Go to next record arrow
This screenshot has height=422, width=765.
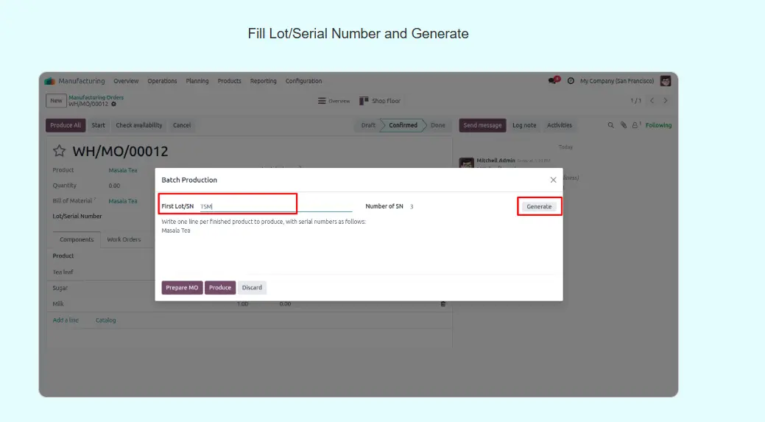[x=666, y=101]
